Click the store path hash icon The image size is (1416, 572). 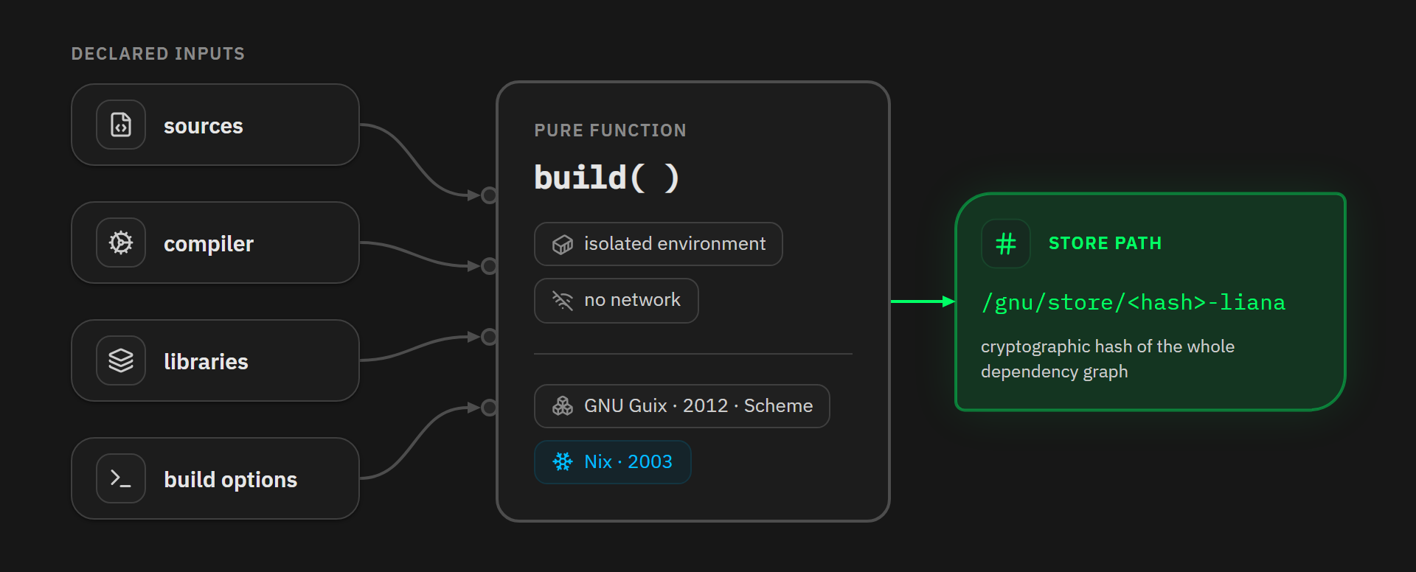point(1006,243)
